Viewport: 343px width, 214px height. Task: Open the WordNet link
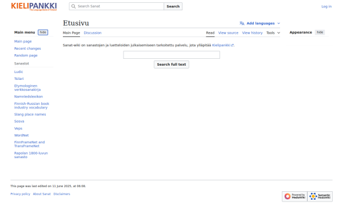point(22,135)
